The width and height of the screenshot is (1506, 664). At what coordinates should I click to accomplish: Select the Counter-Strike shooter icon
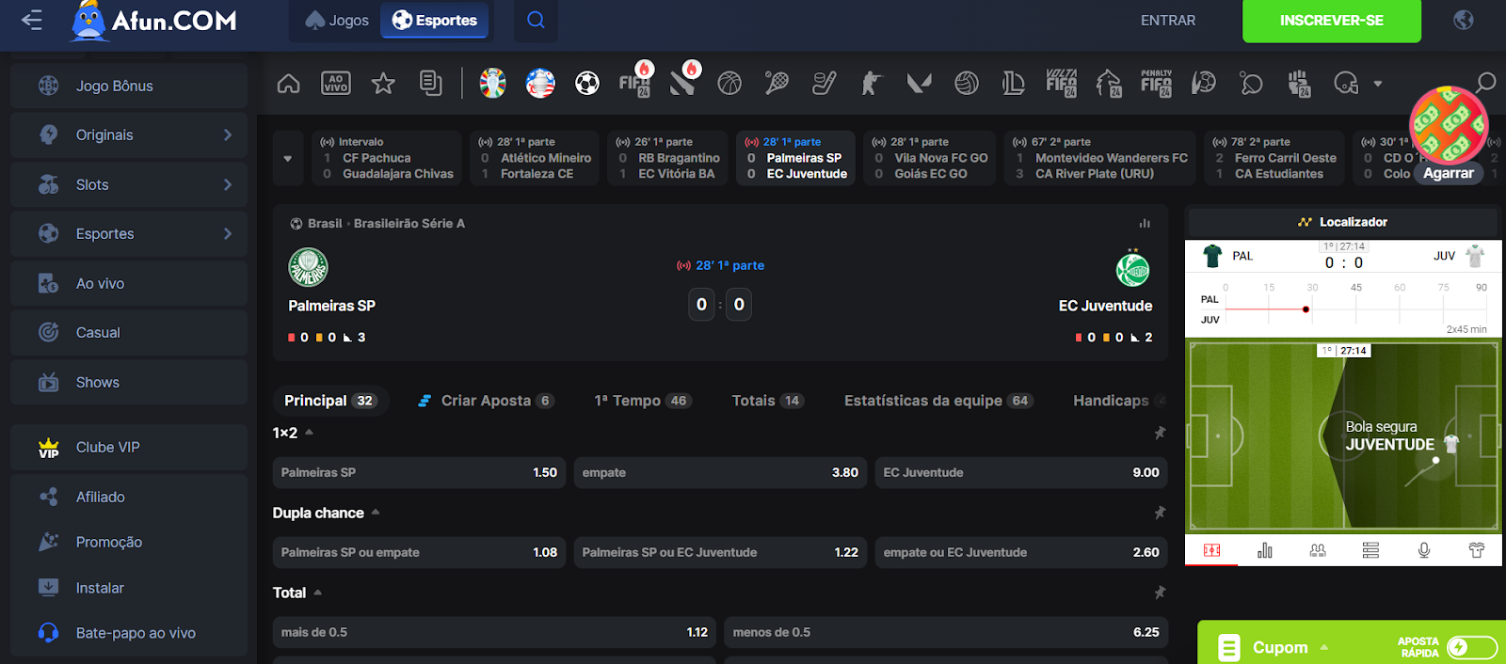872,84
